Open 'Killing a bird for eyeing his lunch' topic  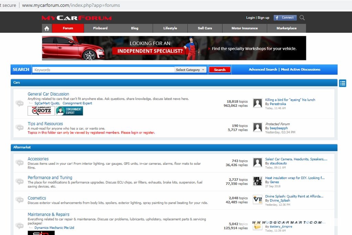(x=290, y=100)
